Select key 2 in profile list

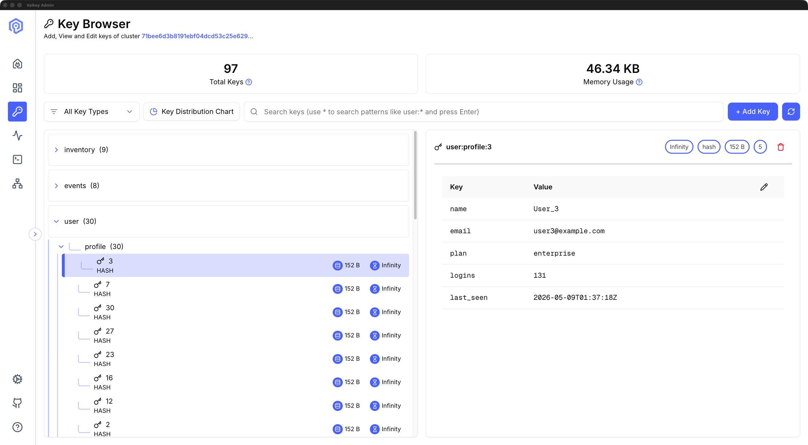[x=235, y=427]
